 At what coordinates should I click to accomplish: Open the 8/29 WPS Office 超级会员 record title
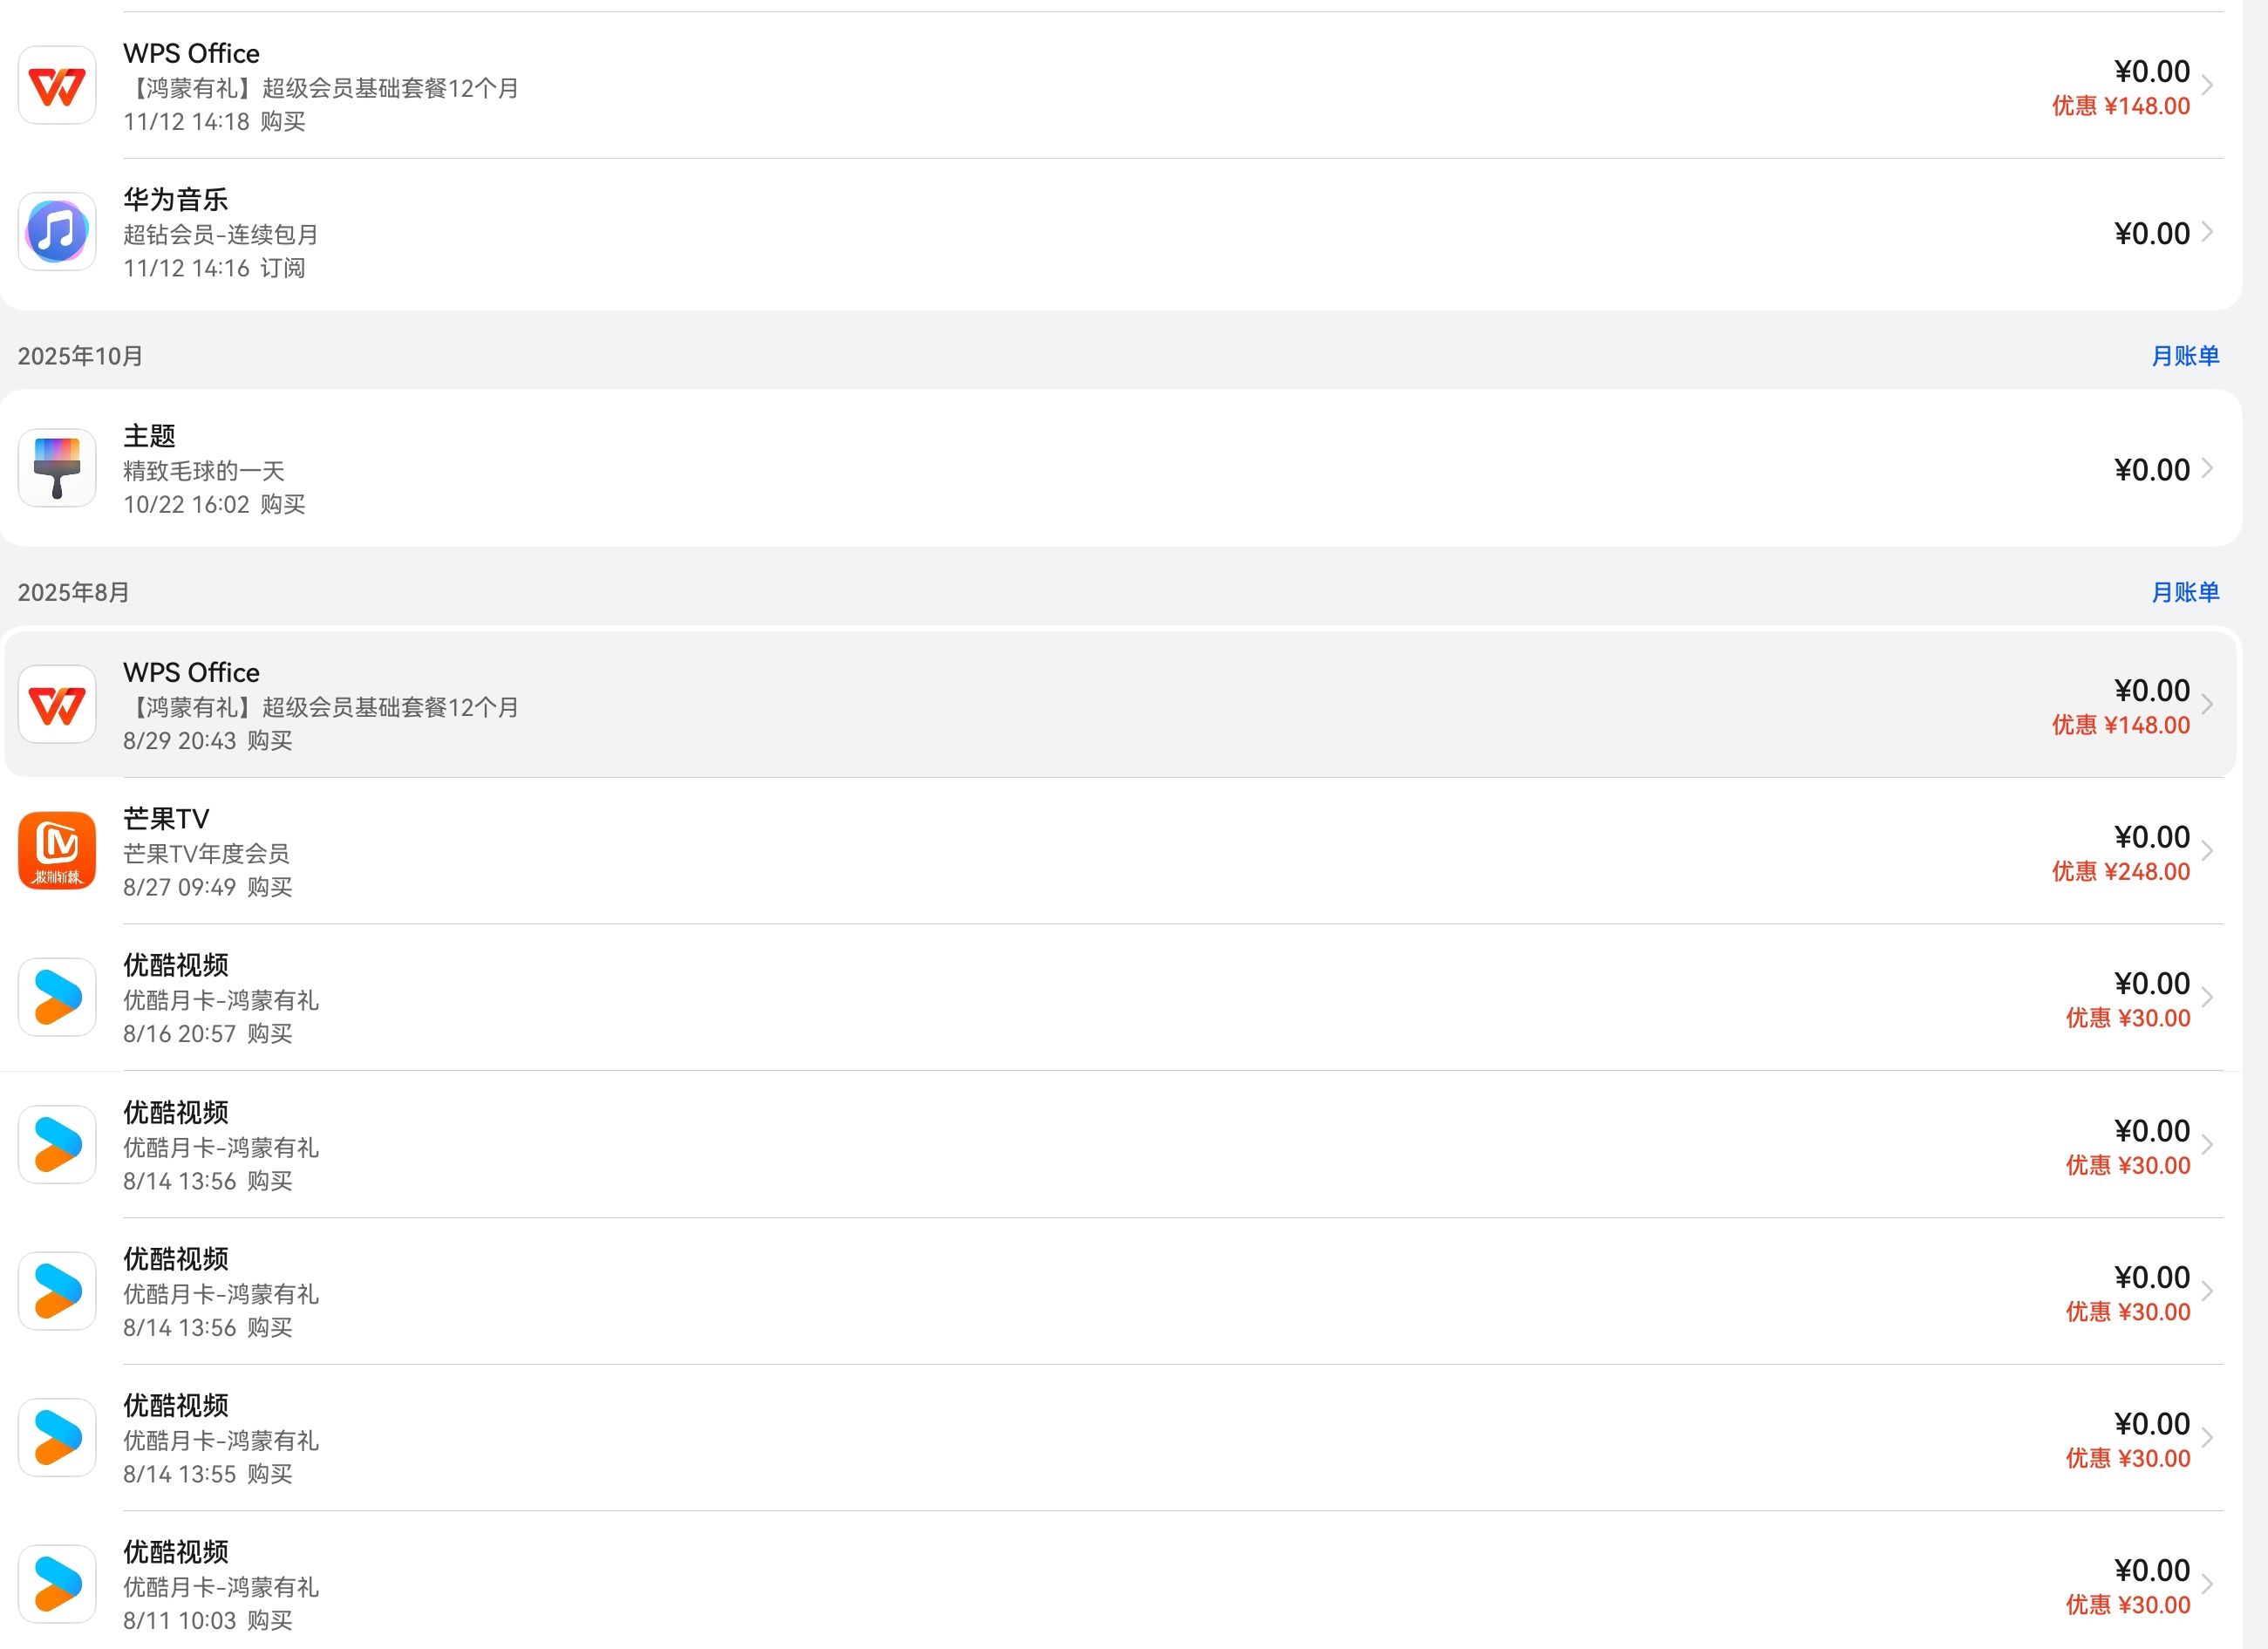click(191, 673)
